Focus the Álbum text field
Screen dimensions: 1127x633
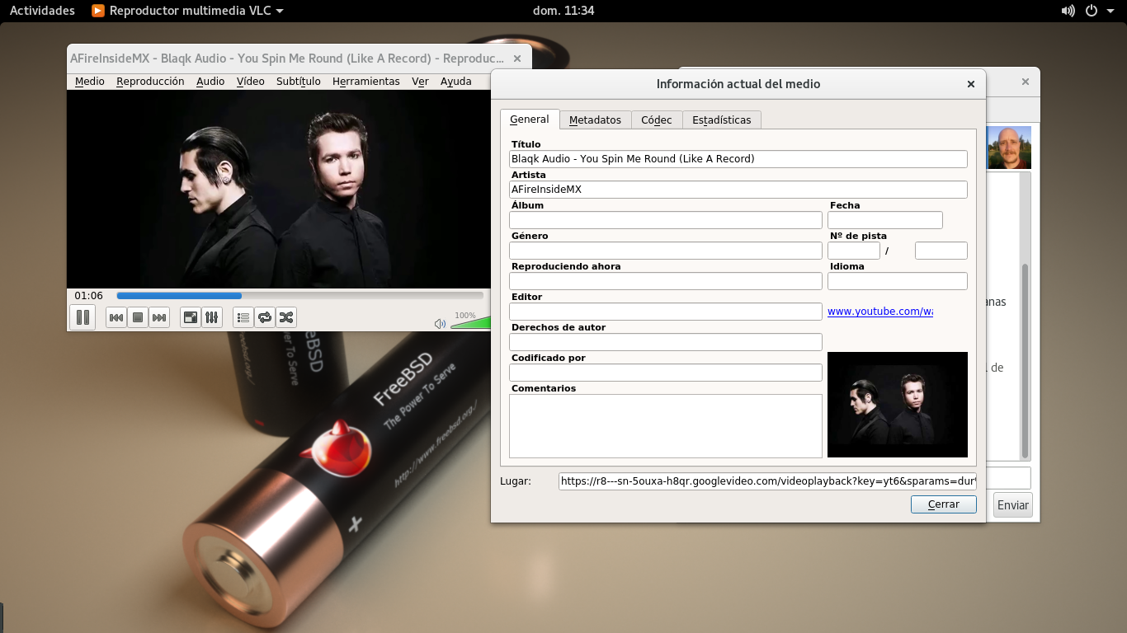(x=666, y=220)
